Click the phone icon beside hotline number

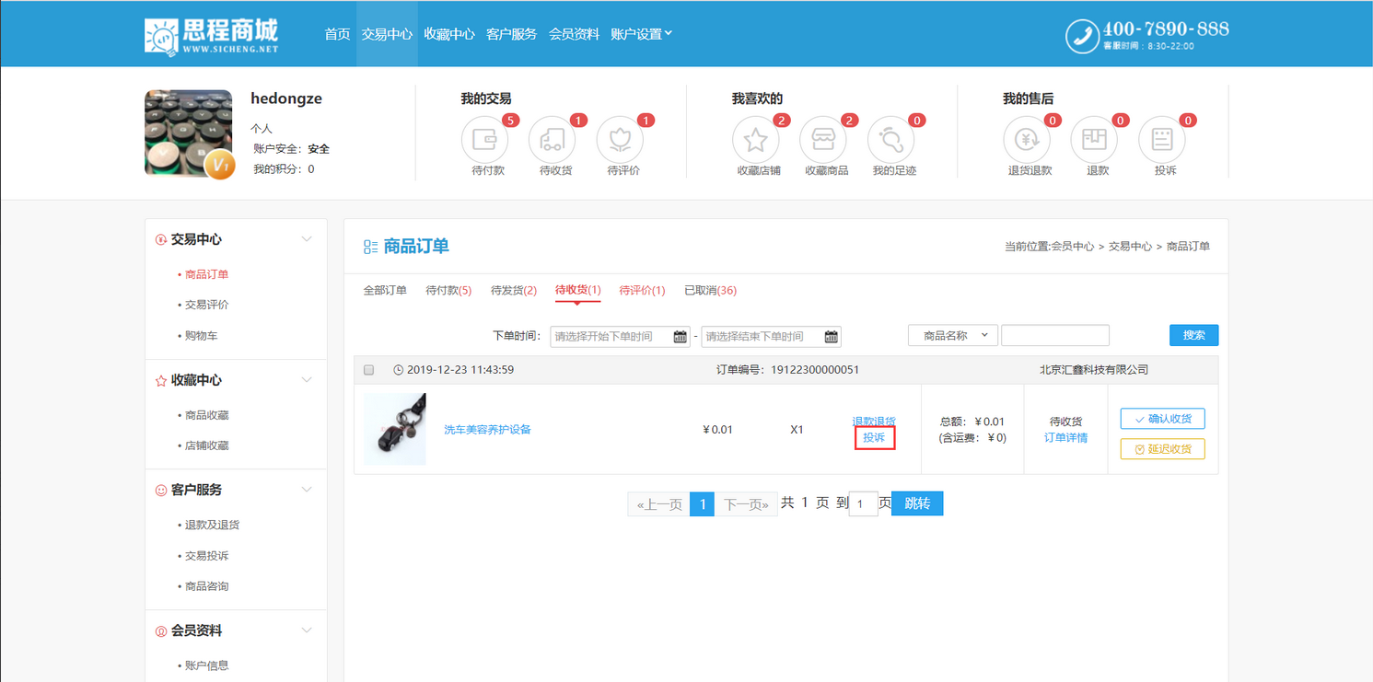[x=1082, y=37]
